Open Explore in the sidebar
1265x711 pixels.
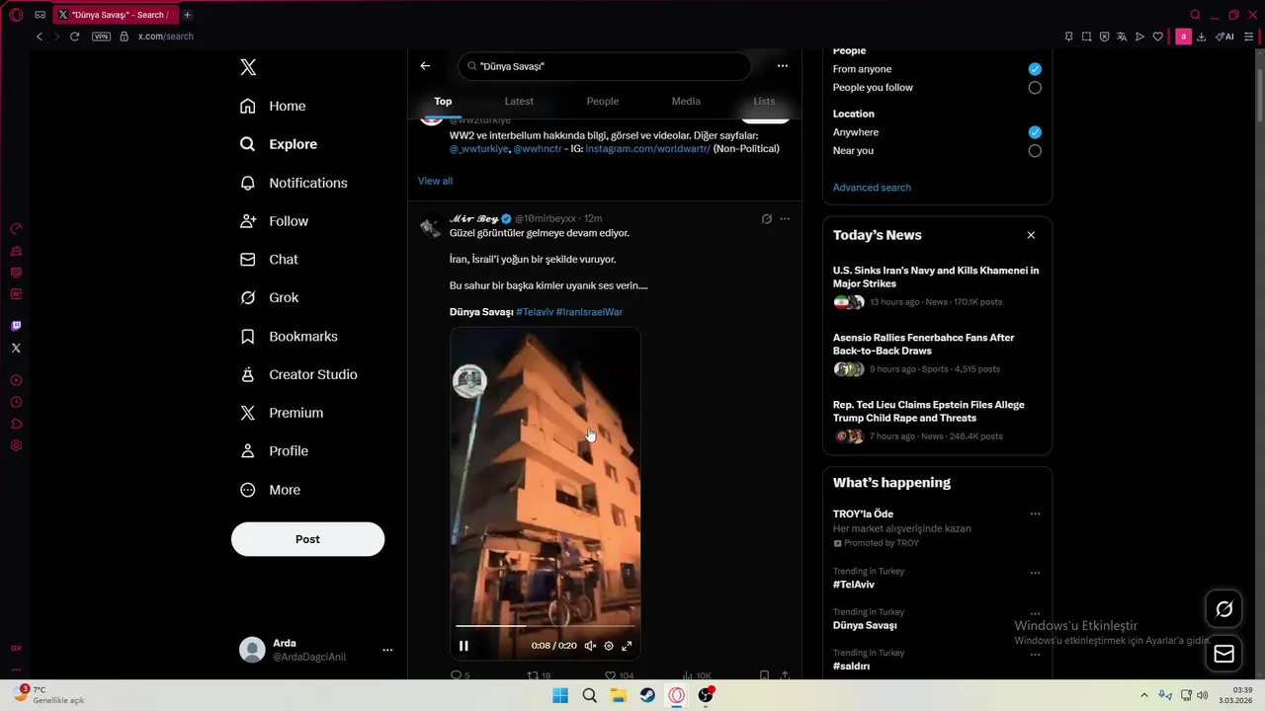[279, 144]
